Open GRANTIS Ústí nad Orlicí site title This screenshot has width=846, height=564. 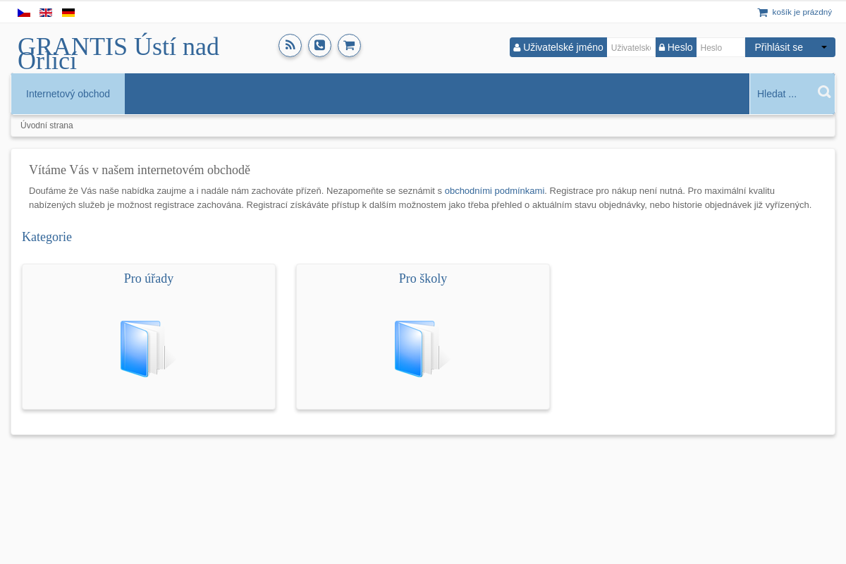pyautogui.click(x=118, y=54)
